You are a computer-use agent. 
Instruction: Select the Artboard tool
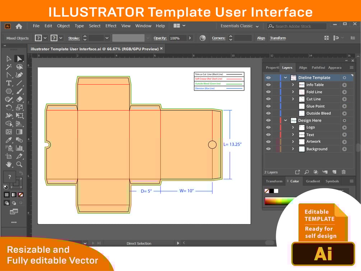coord(9,156)
